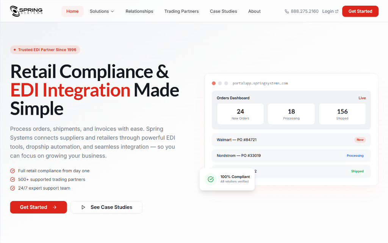Click the Walmart — PO #84721 row

[291, 140]
